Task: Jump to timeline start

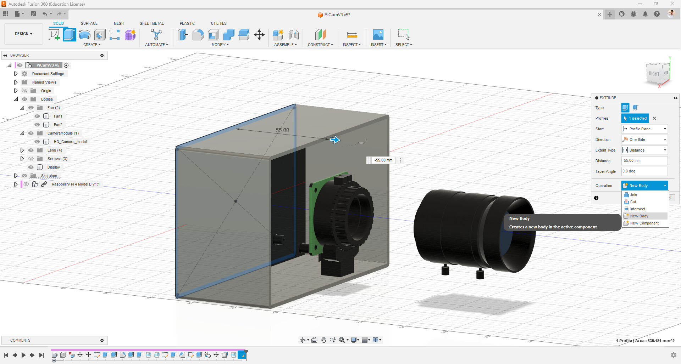Action: [6, 355]
